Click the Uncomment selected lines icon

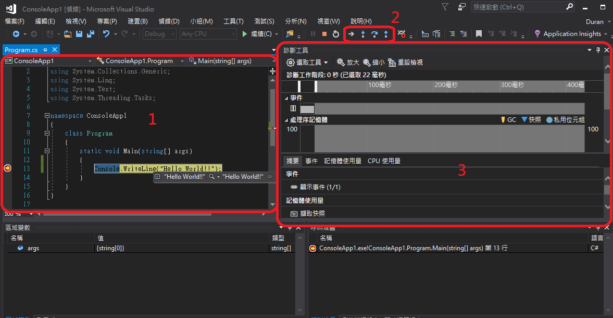pyautogui.click(x=464, y=34)
